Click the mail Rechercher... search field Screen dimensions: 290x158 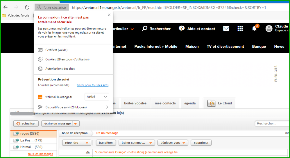coord(272,124)
